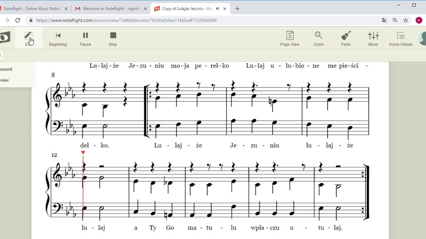The height and width of the screenshot is (239, 426).
Task: Click the translate page icon
Action: click(384, 20)
